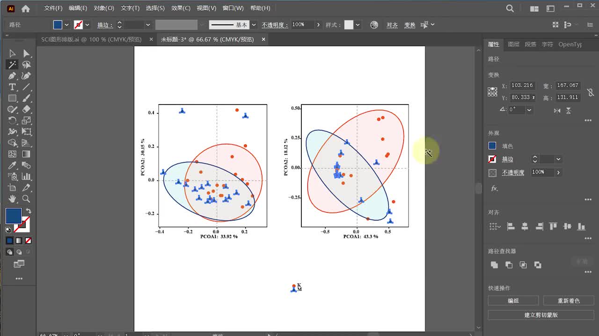Swap fill and stroke colors
Screen dimensions: 599x336
29,211
